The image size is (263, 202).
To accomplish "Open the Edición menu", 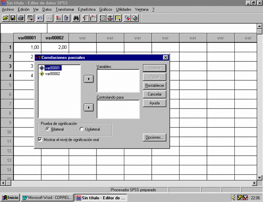I will 24,9.
